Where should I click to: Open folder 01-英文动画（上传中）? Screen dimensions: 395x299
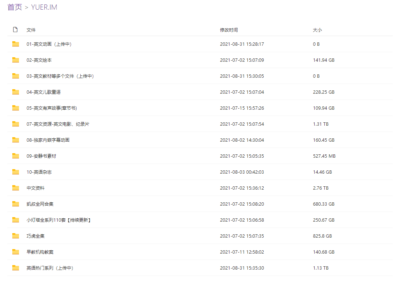click(49, 44)
